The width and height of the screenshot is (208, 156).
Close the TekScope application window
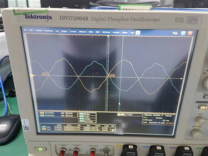click(190, 33)
